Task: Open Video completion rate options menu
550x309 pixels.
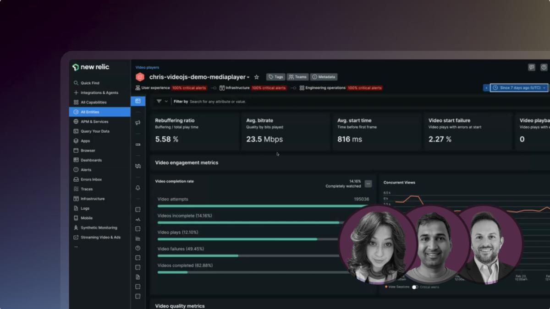Action: pyautogui.click(x=368, y=184)
